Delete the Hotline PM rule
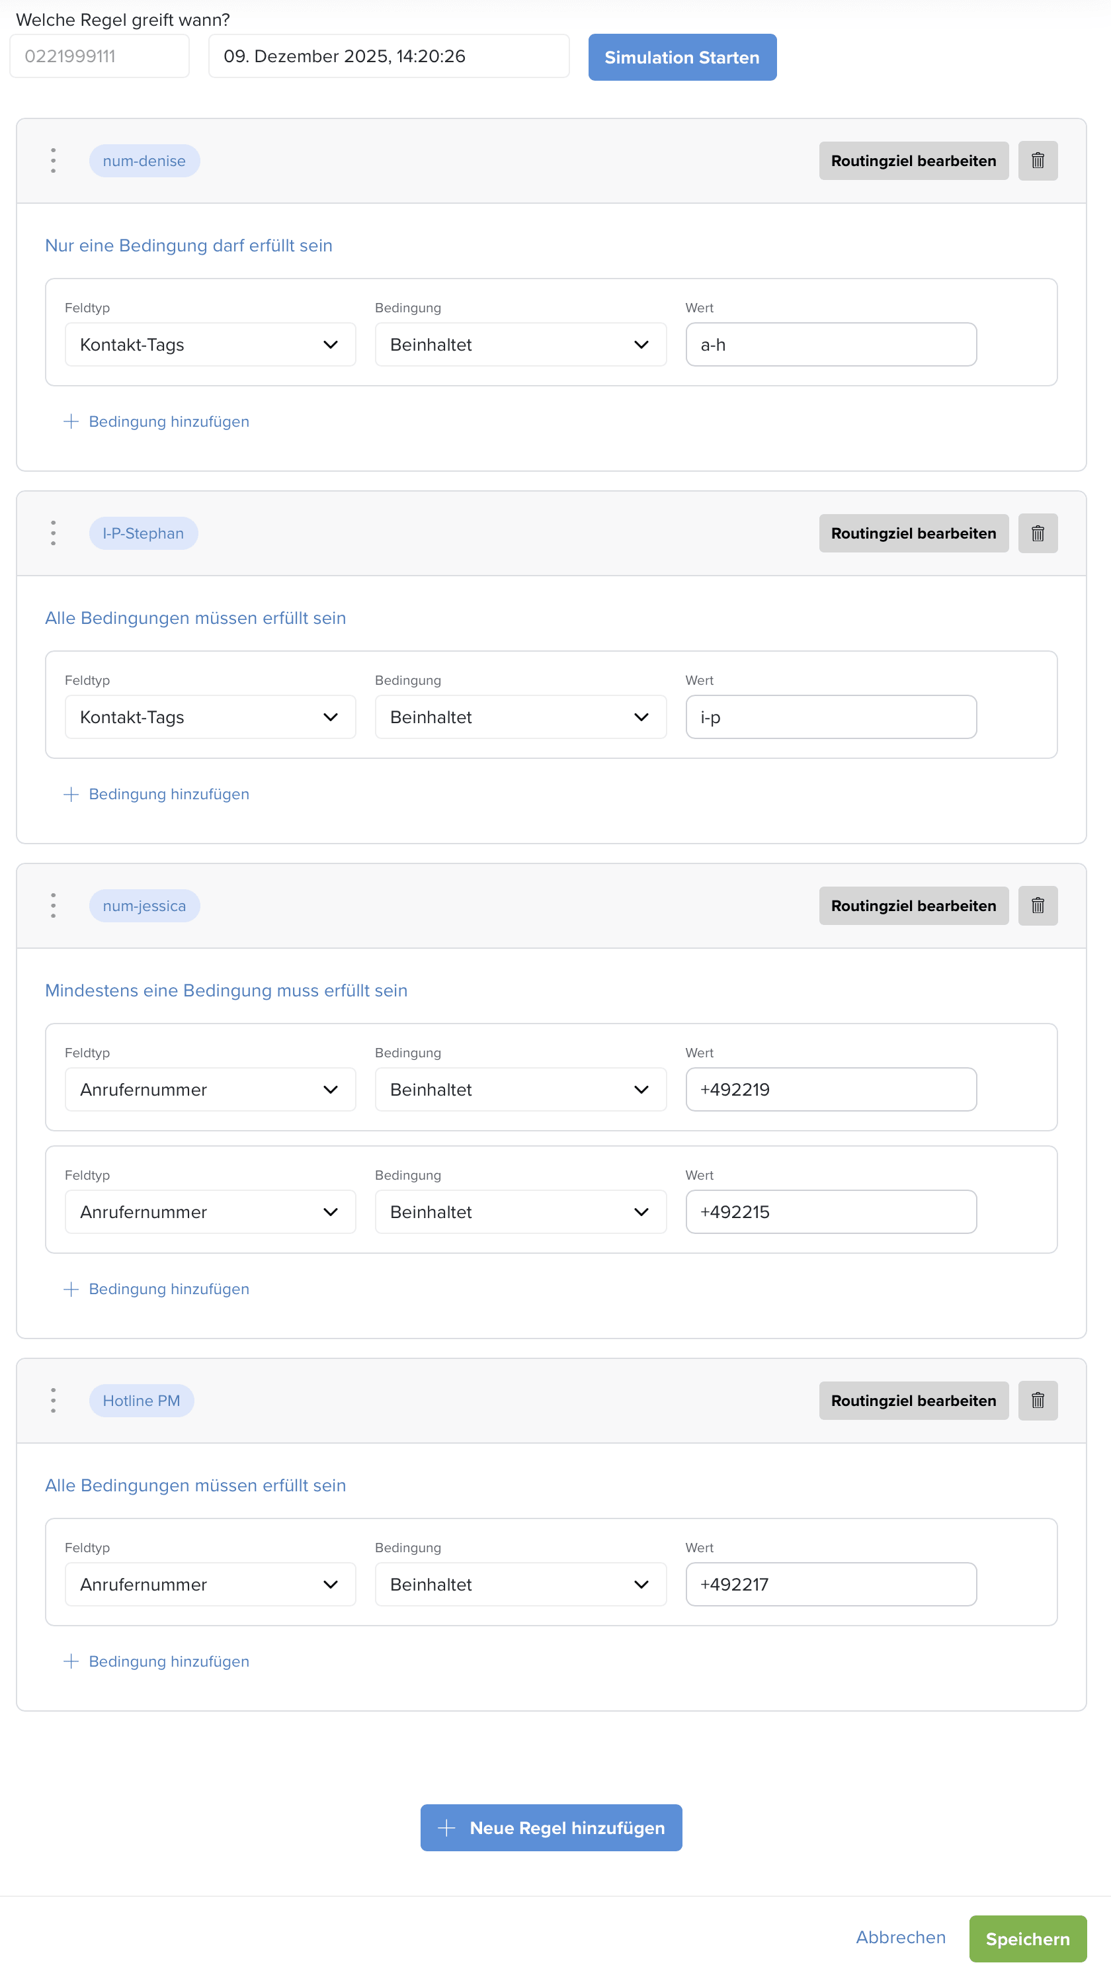1111x1973 pixels. 1037,1400
